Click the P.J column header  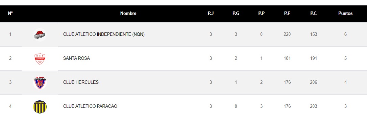click(211, 14)
